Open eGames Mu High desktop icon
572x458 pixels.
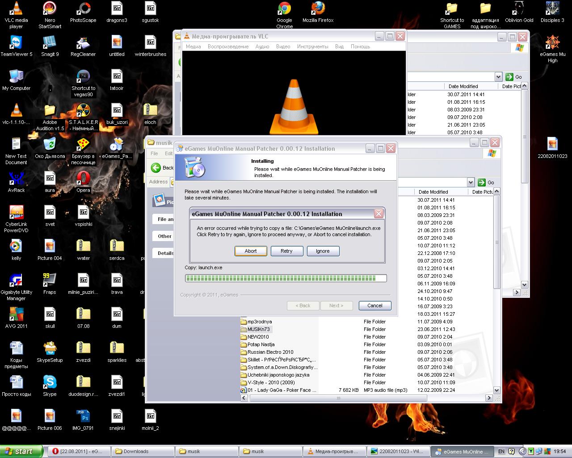point(552,49)
